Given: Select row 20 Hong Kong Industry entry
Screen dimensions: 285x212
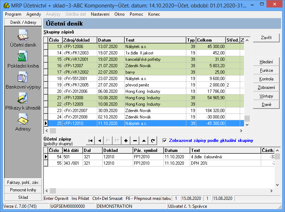Looking at the screenshot, I should click(x=142, y=91).
